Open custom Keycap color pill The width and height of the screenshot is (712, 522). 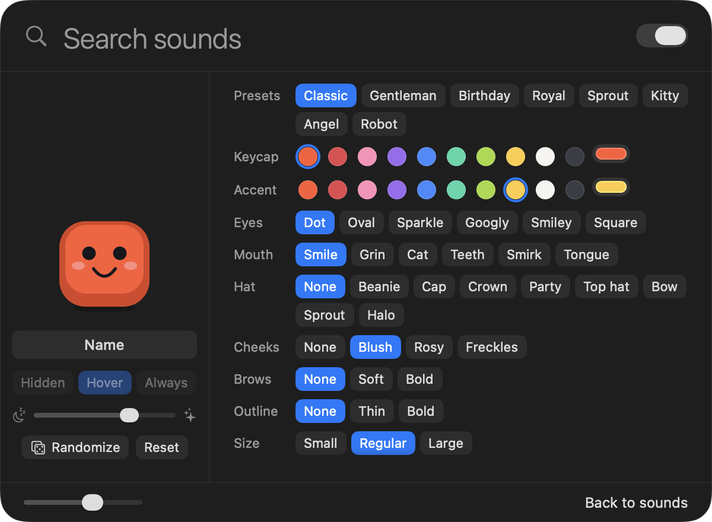tap(611, 154)
